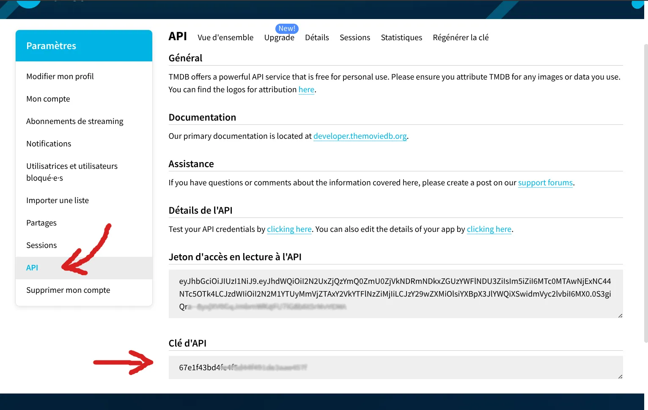Click the Général section heading
This screenshot has height=410, width=648.
pyautogui.click(x=185, y=58)
